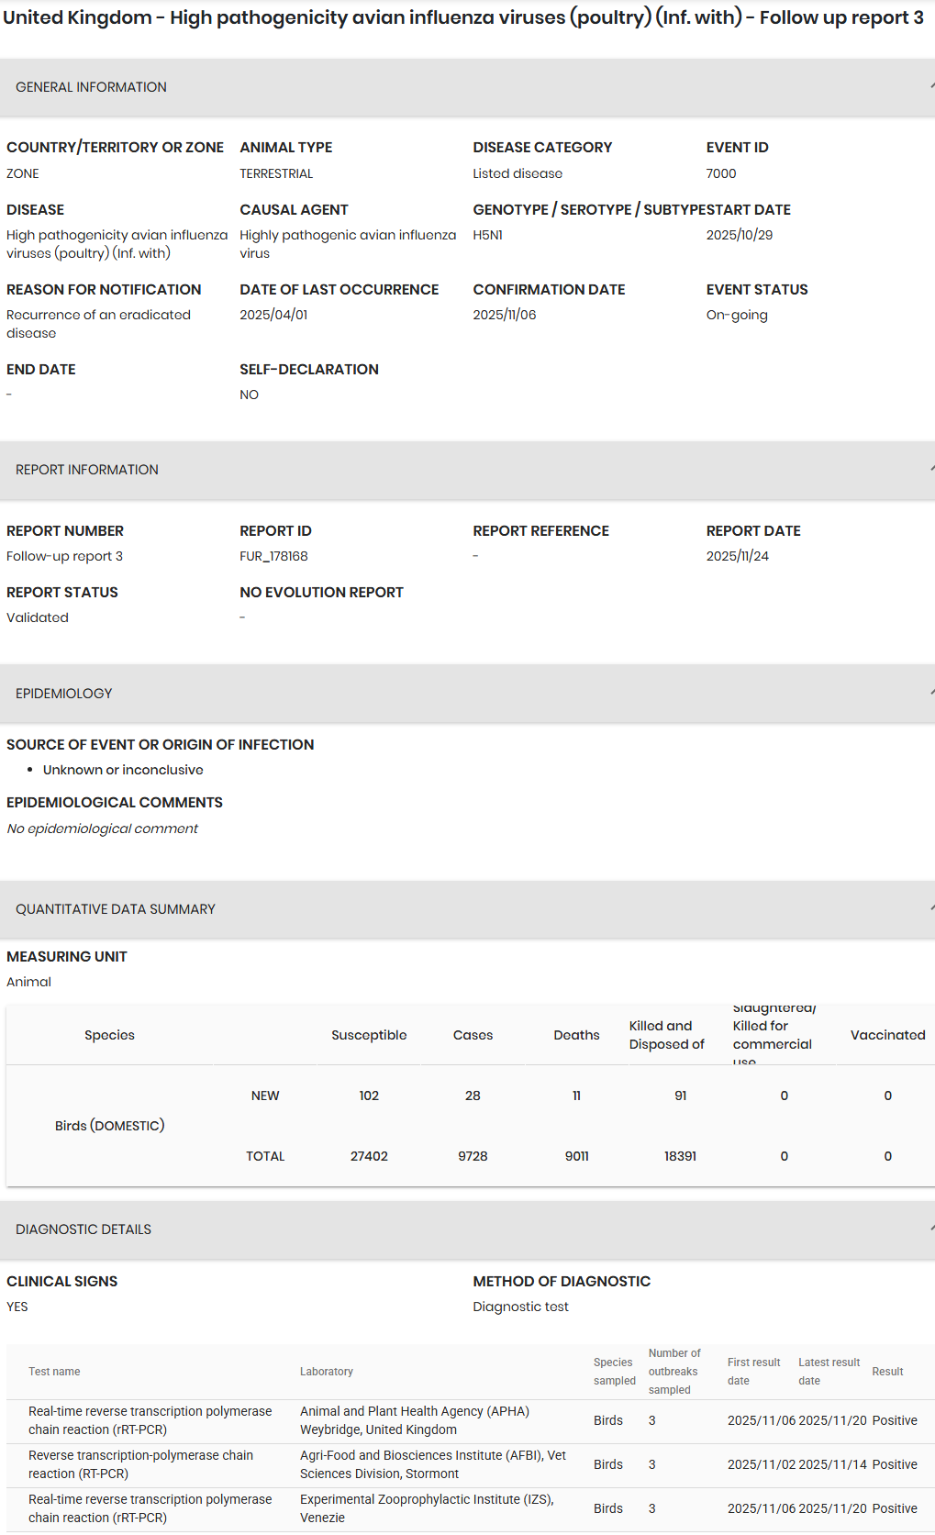
Task: Collapse the Diagnostic Details section header
Action: [x=467, y=1229]
